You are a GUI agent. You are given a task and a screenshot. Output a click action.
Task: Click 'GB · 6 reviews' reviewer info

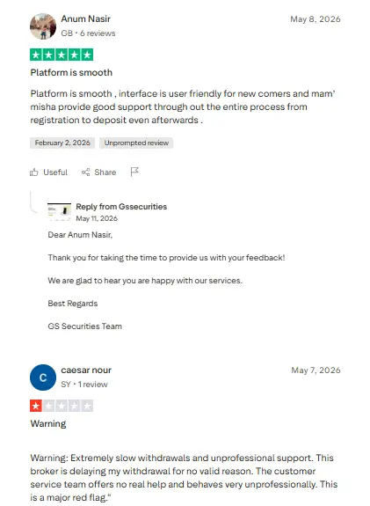(x=88, y=33)
